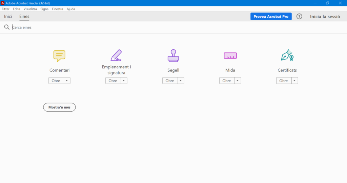Select the Emplenament i signatura pen icon
347x183 pixels.
116,55
